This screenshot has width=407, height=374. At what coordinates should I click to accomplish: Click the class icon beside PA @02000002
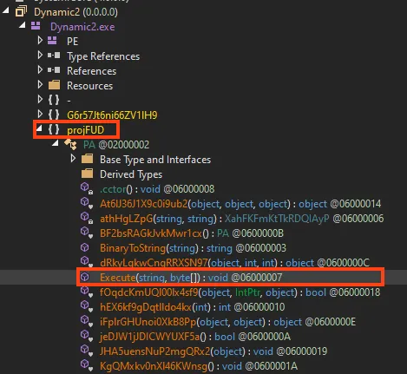pos(71,144)
